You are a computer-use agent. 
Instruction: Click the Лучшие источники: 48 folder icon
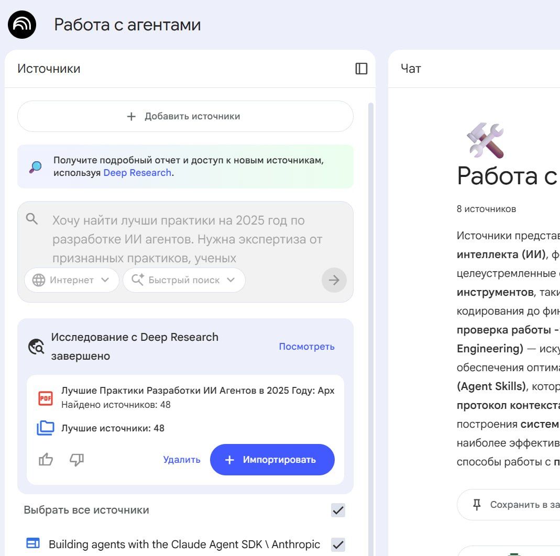[x=46, y=428]
